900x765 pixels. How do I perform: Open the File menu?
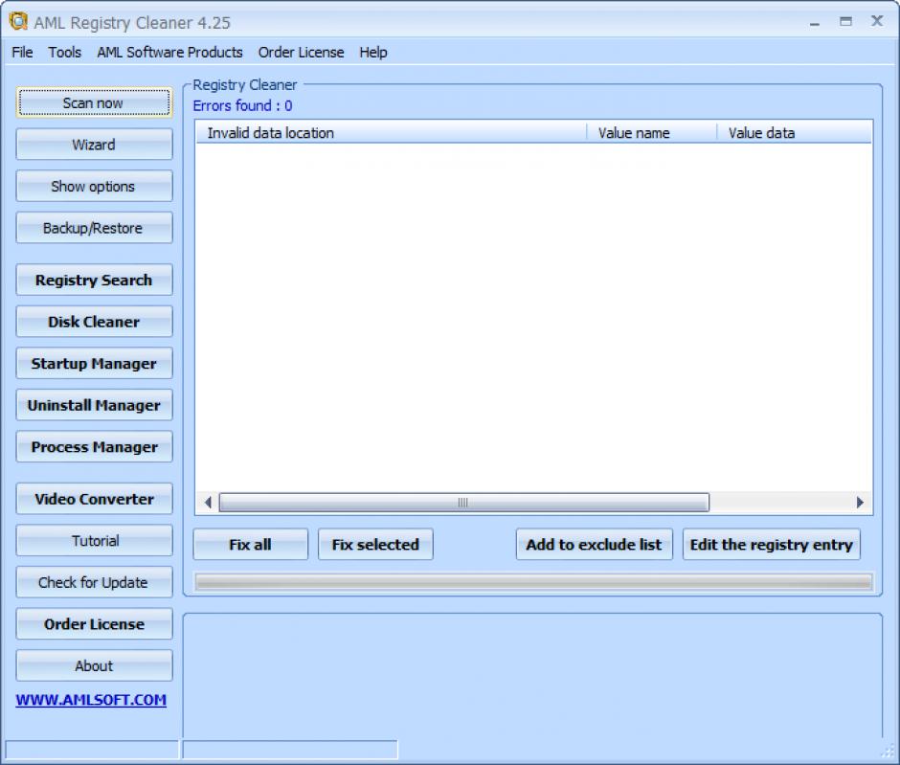pyautogui.click(x=22, y=53)
